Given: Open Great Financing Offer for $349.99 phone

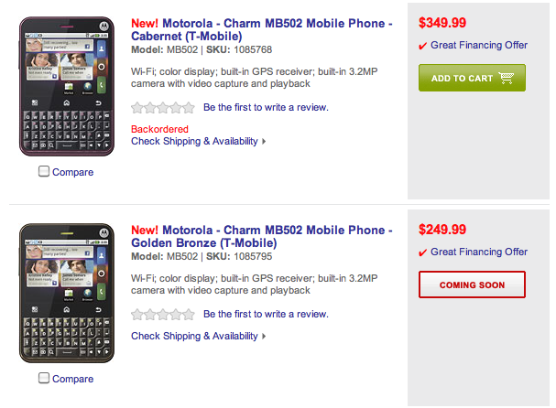Looking at the screenshot, I should (x=479, y=46).
